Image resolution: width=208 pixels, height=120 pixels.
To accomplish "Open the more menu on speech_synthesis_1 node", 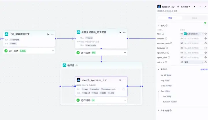I will tap(124, 80).
